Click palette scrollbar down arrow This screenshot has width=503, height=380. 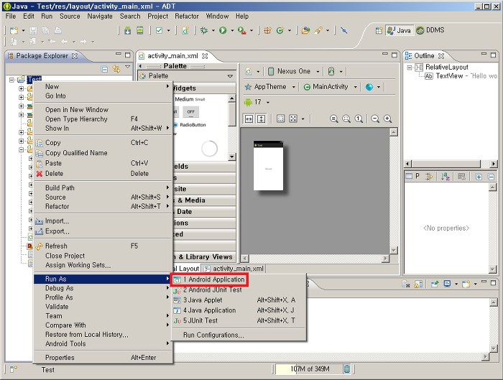pyautogui.click(x=232, y=157)
